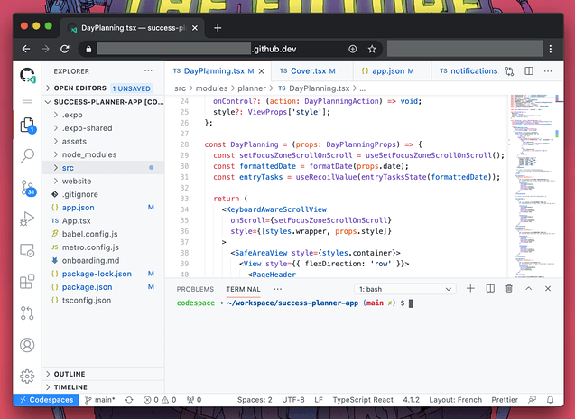Viewport: 575px width, 419px height.
Task: Click the Codespaces remote button in status bar
Action: [x=46, y=400]
